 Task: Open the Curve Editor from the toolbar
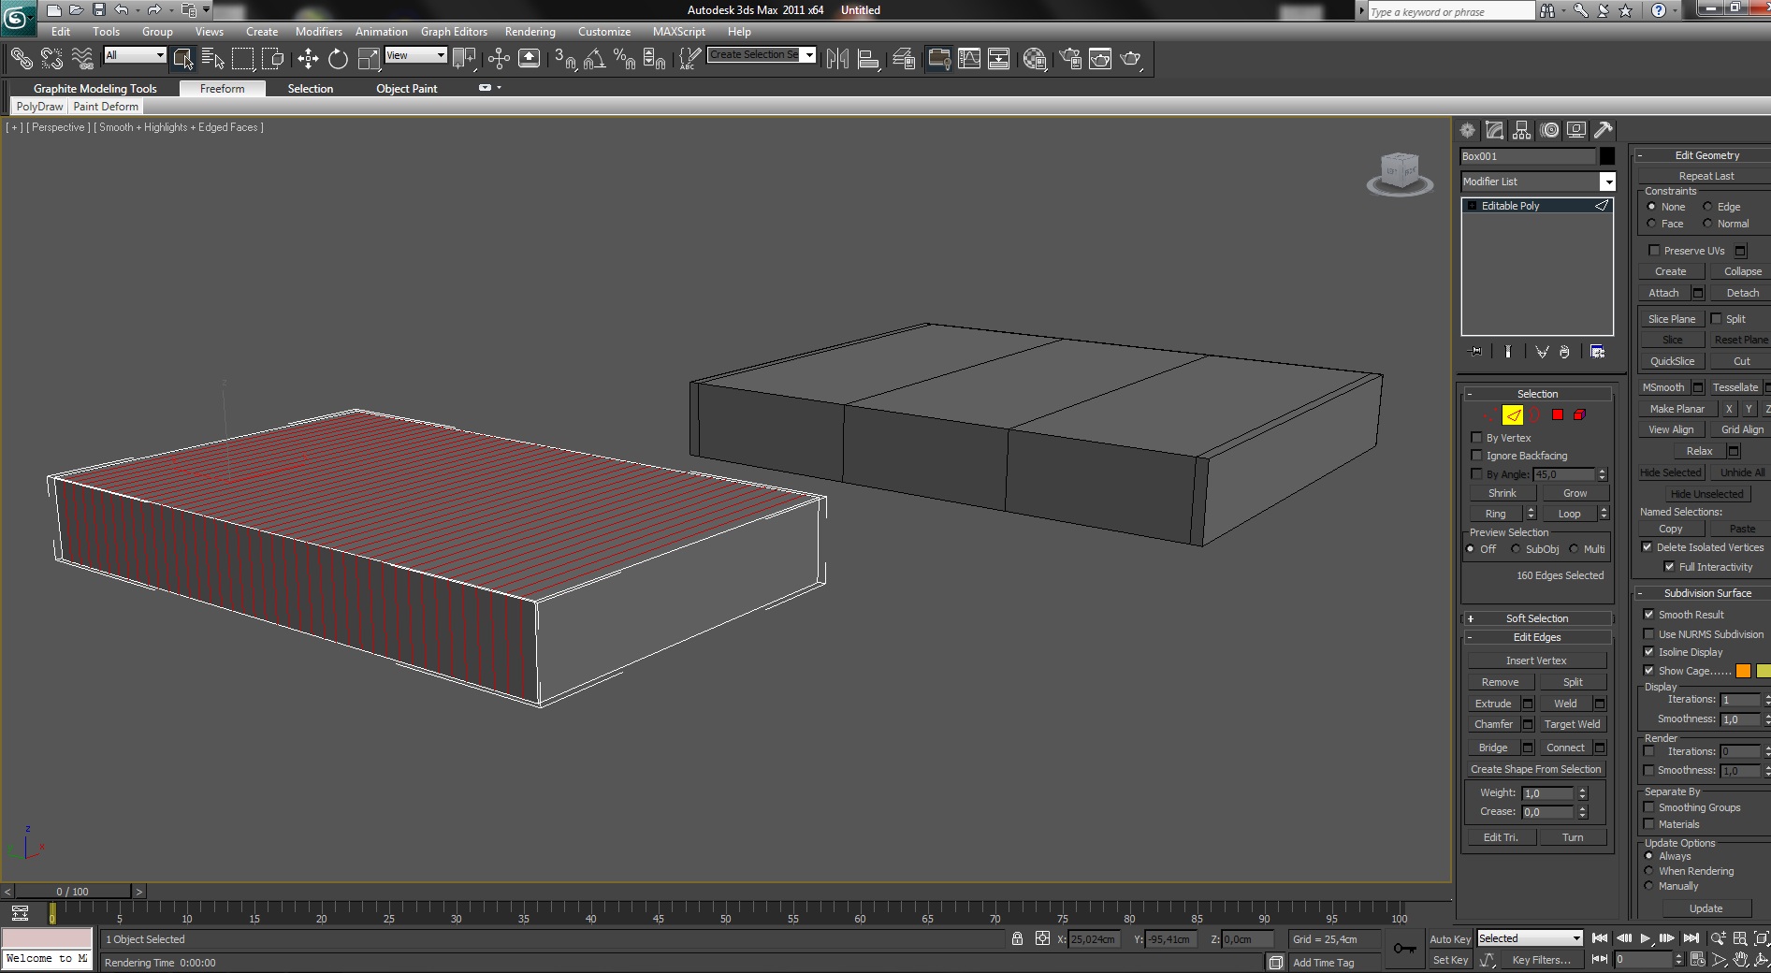(x=969, y=59)
